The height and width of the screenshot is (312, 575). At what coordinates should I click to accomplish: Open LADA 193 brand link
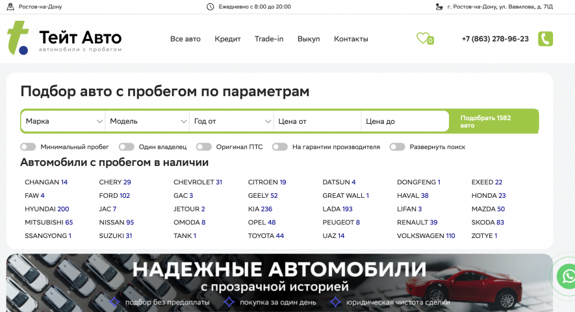[x=337, y=209]
